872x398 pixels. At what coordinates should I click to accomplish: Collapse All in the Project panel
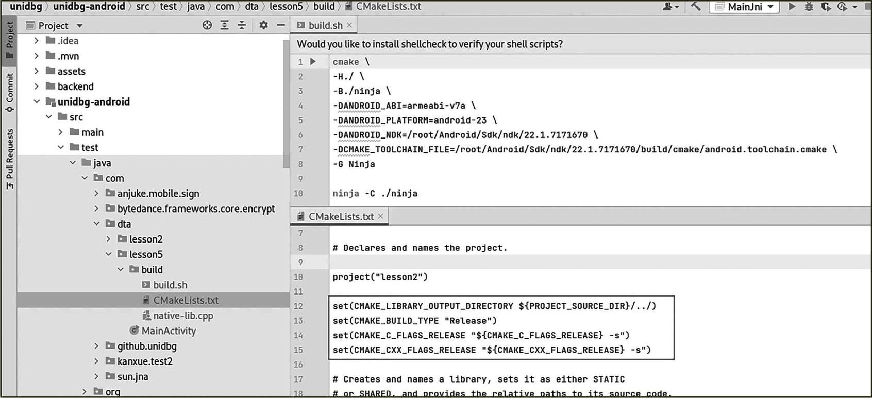[x=242, y=25]
